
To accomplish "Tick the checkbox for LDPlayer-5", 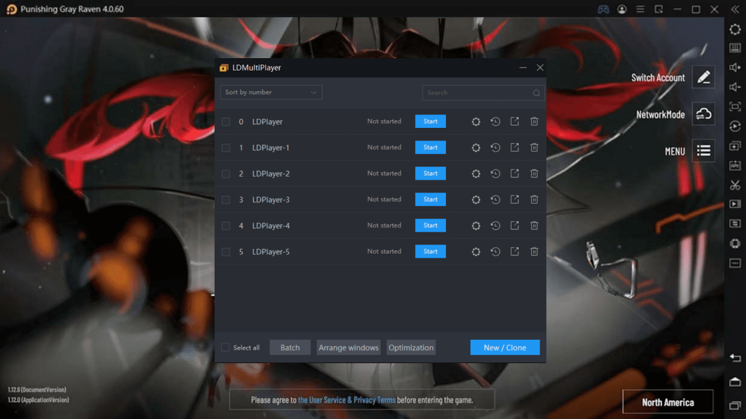I will (x=226, y=252).
